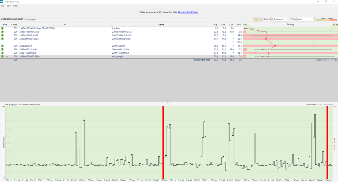This screenshot has height=182, width=338.
Task: Click the 94,1 packet loss value
Action: point(240,46)
